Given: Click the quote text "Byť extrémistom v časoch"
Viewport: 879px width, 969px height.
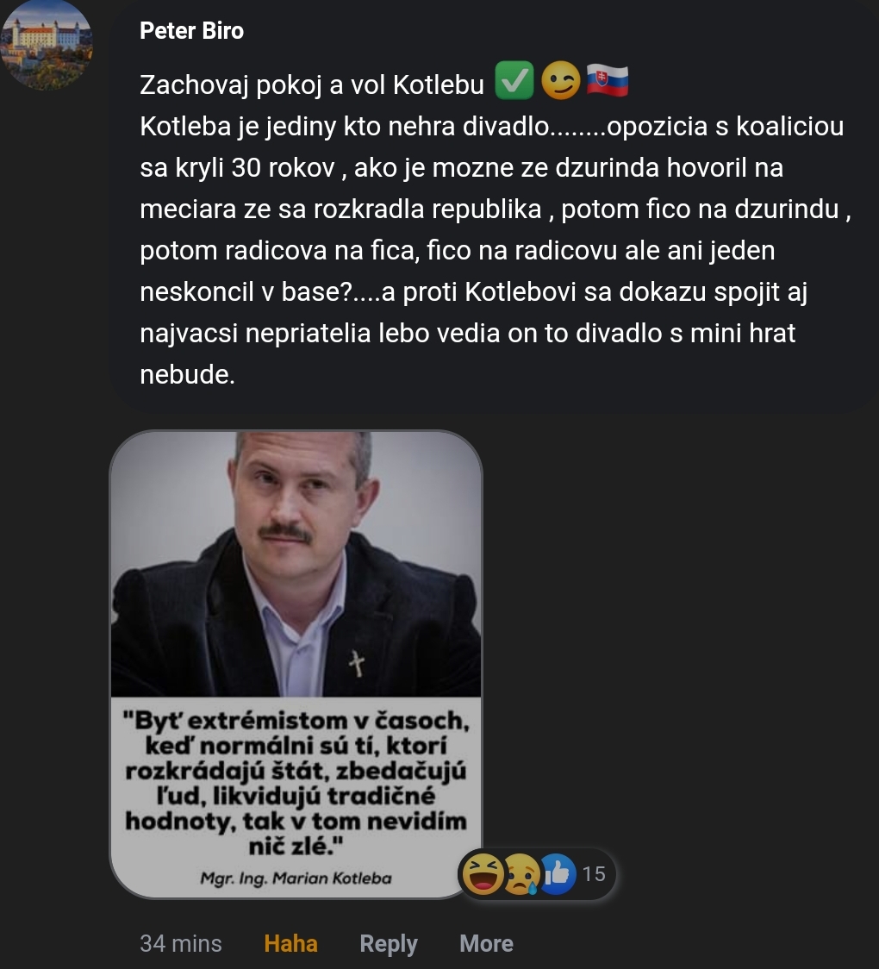Looking at the screenshot, I should tap(296, 721).
